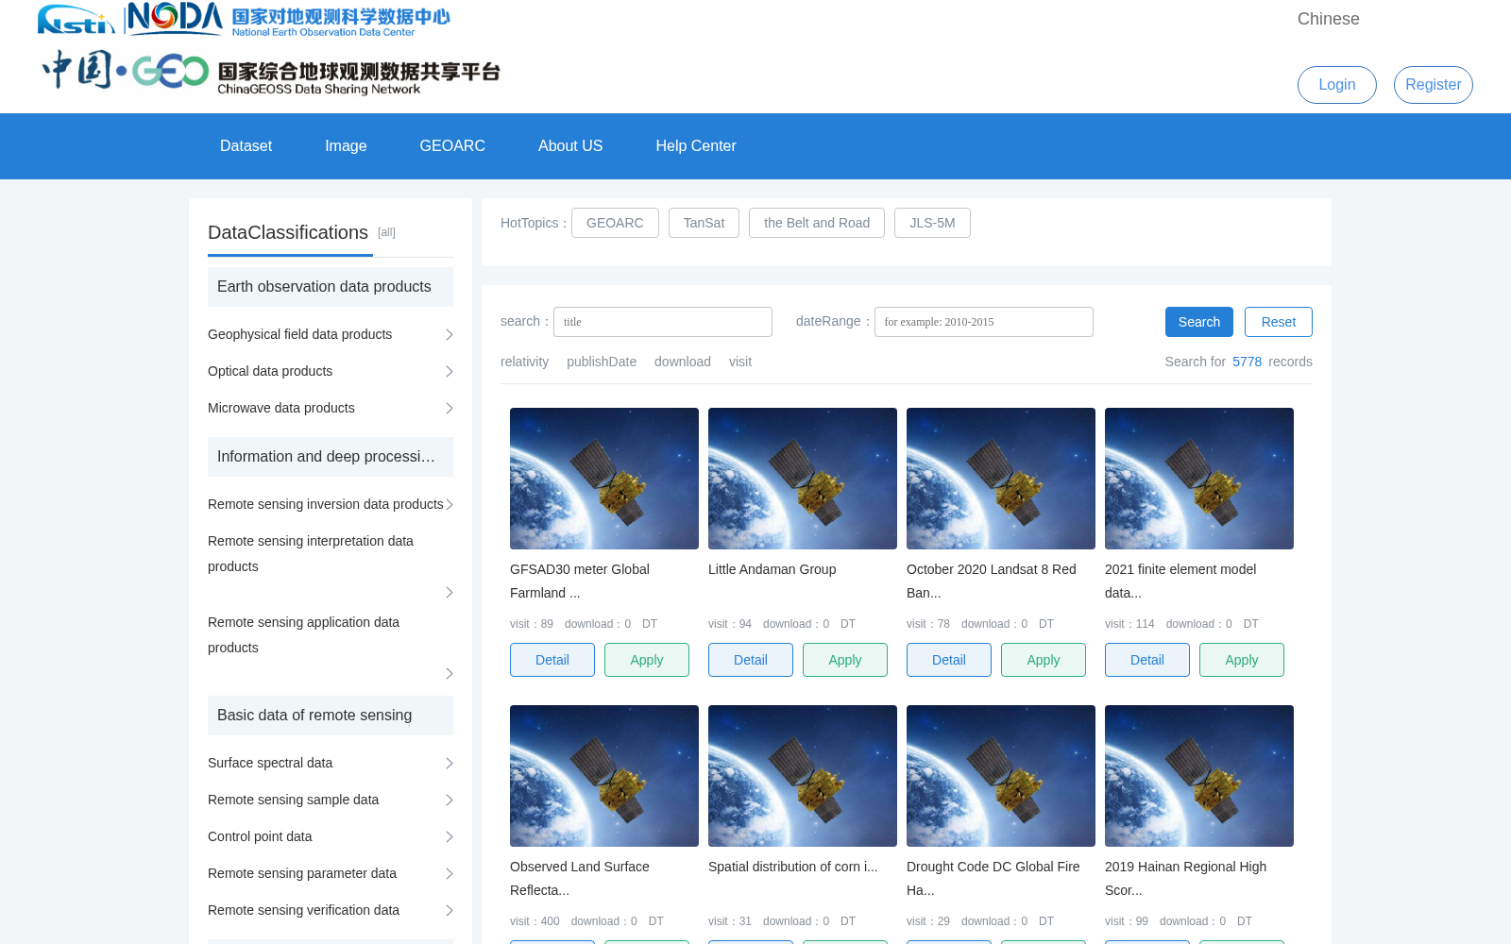Select the GEOARC hot topic tag

pos(615,223)
